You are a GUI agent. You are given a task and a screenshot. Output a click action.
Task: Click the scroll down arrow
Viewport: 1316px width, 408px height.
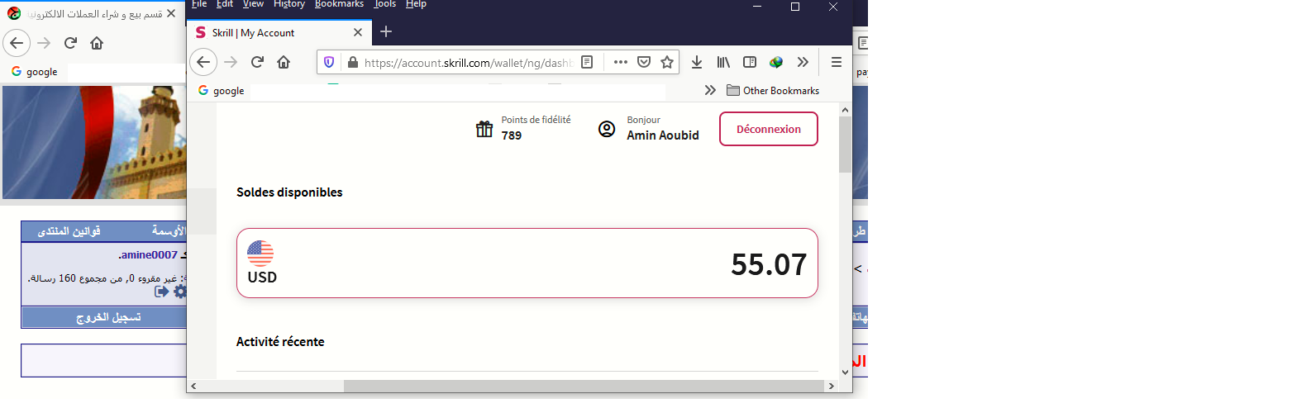tap(845, 372)
